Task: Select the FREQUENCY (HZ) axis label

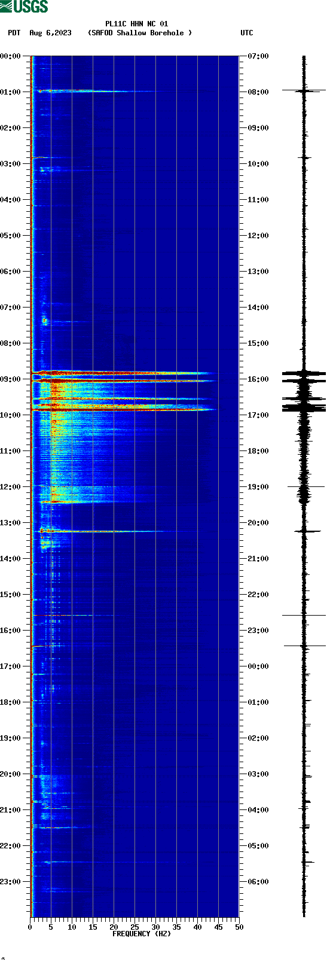Action: pyautogui.click(x=142, y=933)
